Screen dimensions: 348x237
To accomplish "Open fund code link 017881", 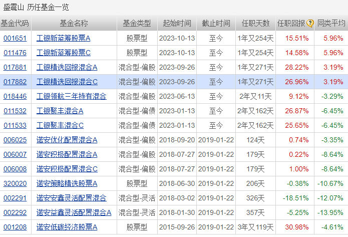I will pos(15,67).
